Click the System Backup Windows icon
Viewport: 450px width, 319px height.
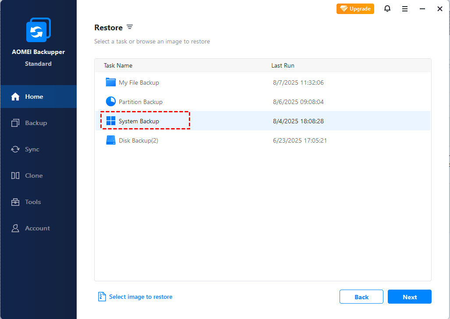click(111, 121)
